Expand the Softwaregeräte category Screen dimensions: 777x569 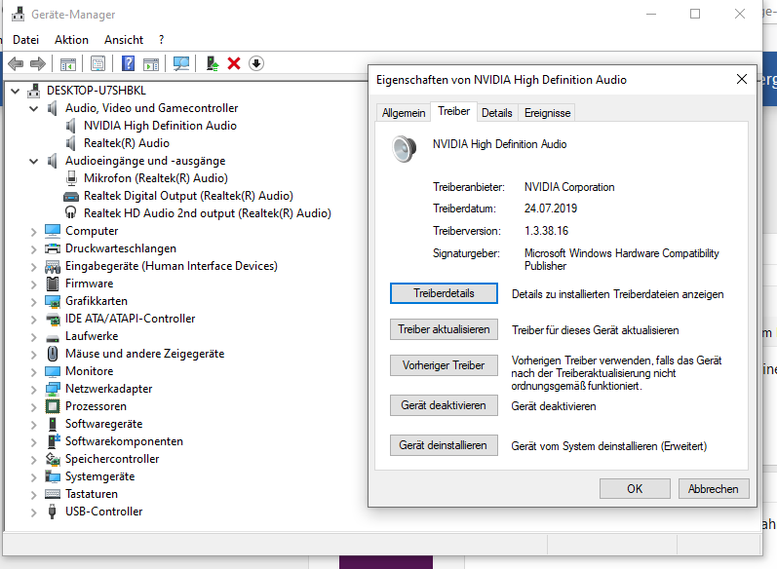point(34,425)
